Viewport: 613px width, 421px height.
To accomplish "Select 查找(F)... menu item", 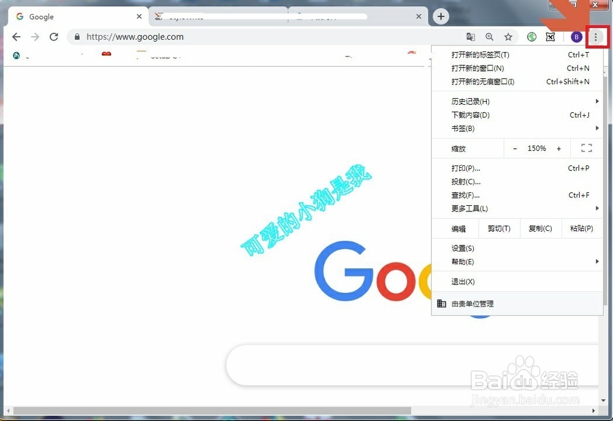I will click(x=517, y=195).
